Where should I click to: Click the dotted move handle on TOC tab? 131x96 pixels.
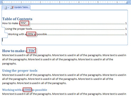3,7
